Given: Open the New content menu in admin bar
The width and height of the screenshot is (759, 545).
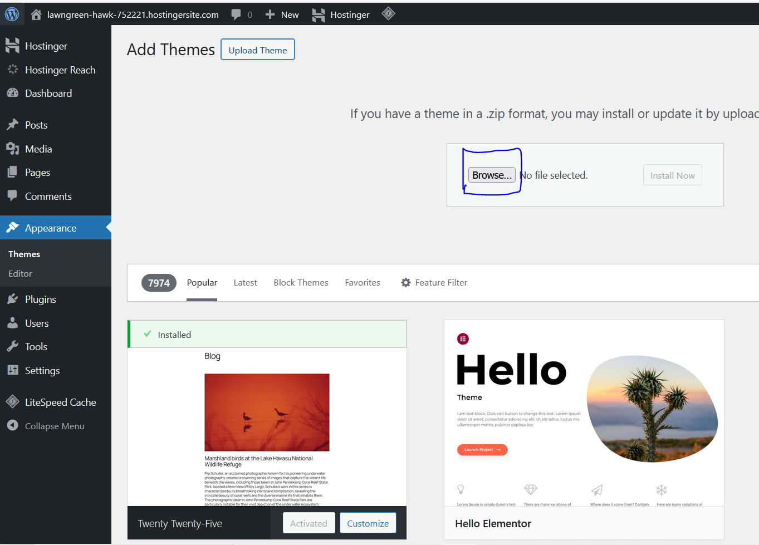Looking at the screenshot, I should click(281, 14).
